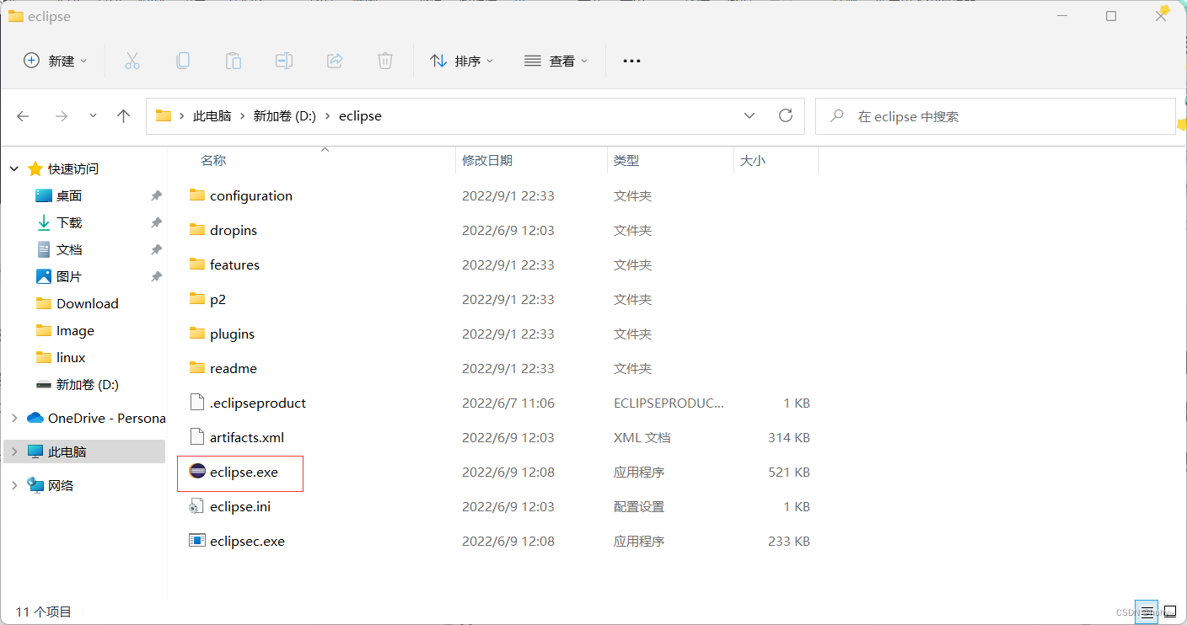Select the .eclipseproduct file icon

pyautogui.click(x=196, y=403)
